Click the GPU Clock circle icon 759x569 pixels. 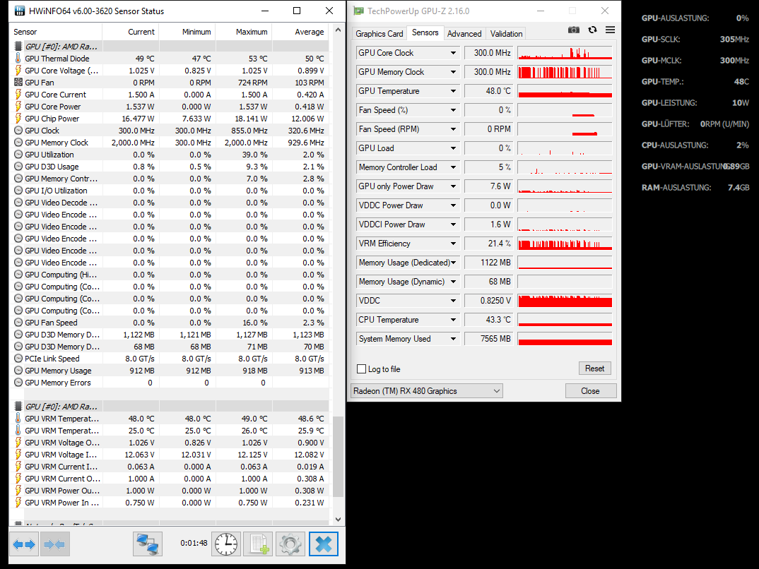[18, 131]
